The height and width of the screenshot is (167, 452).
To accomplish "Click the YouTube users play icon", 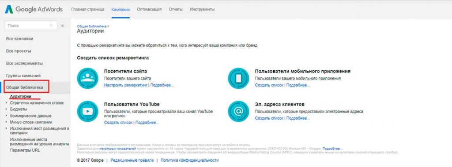I will (x=88, y=111).
